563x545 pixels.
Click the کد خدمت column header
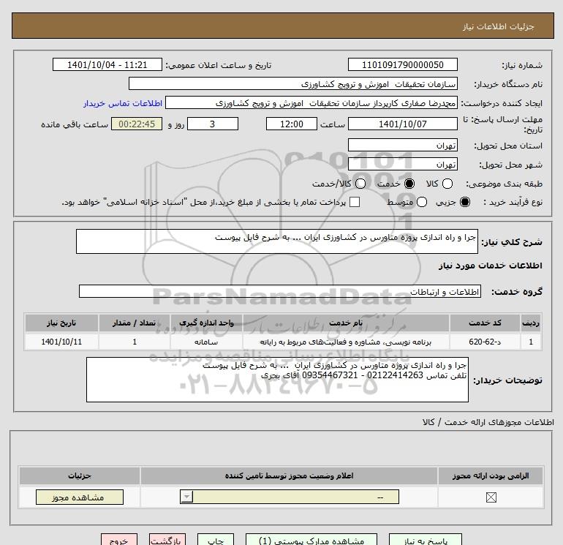(x=485, y=323)
